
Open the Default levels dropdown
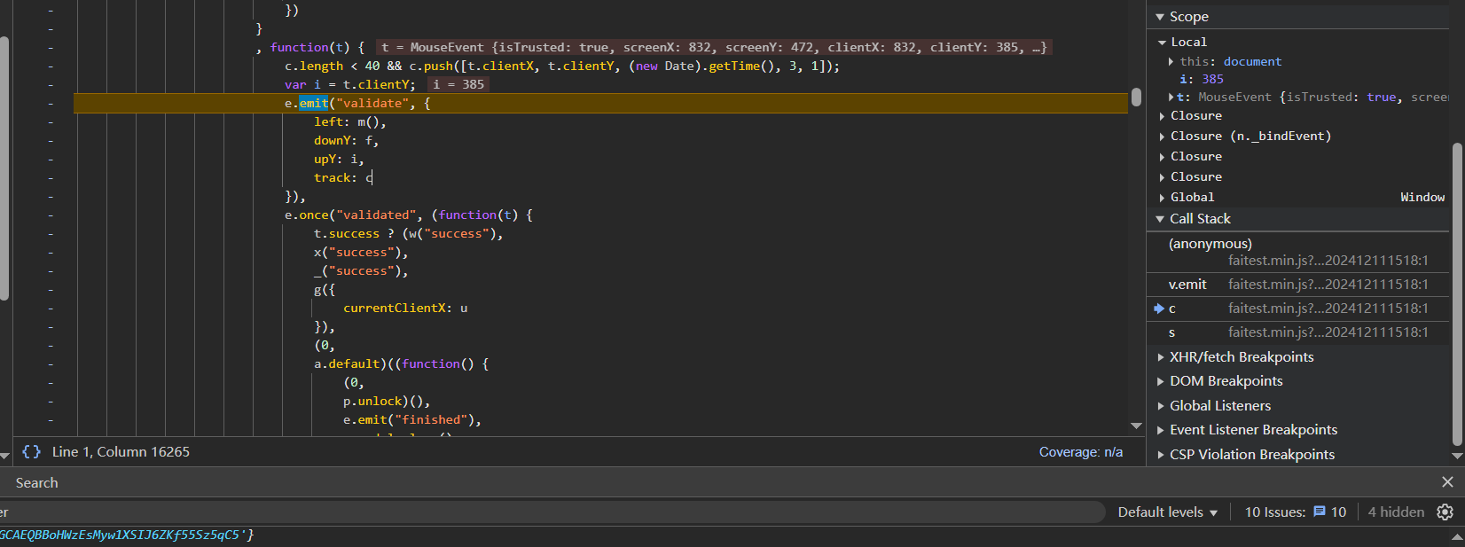click(x=1167, y=512)
